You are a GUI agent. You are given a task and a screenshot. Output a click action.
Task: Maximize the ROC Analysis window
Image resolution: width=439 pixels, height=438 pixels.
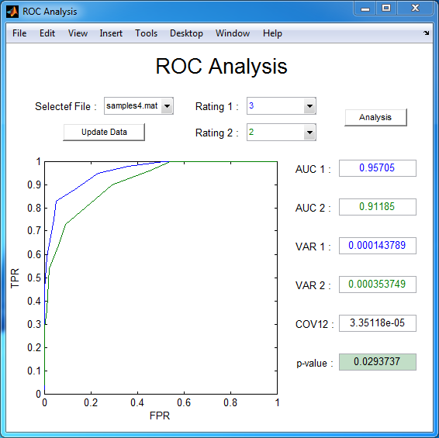[386, 9]
